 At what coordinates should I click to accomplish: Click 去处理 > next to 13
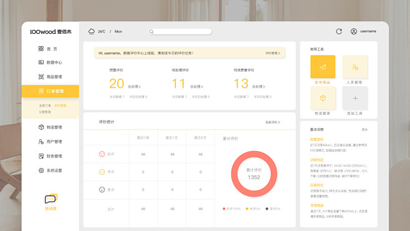click(x=259, y=87)
